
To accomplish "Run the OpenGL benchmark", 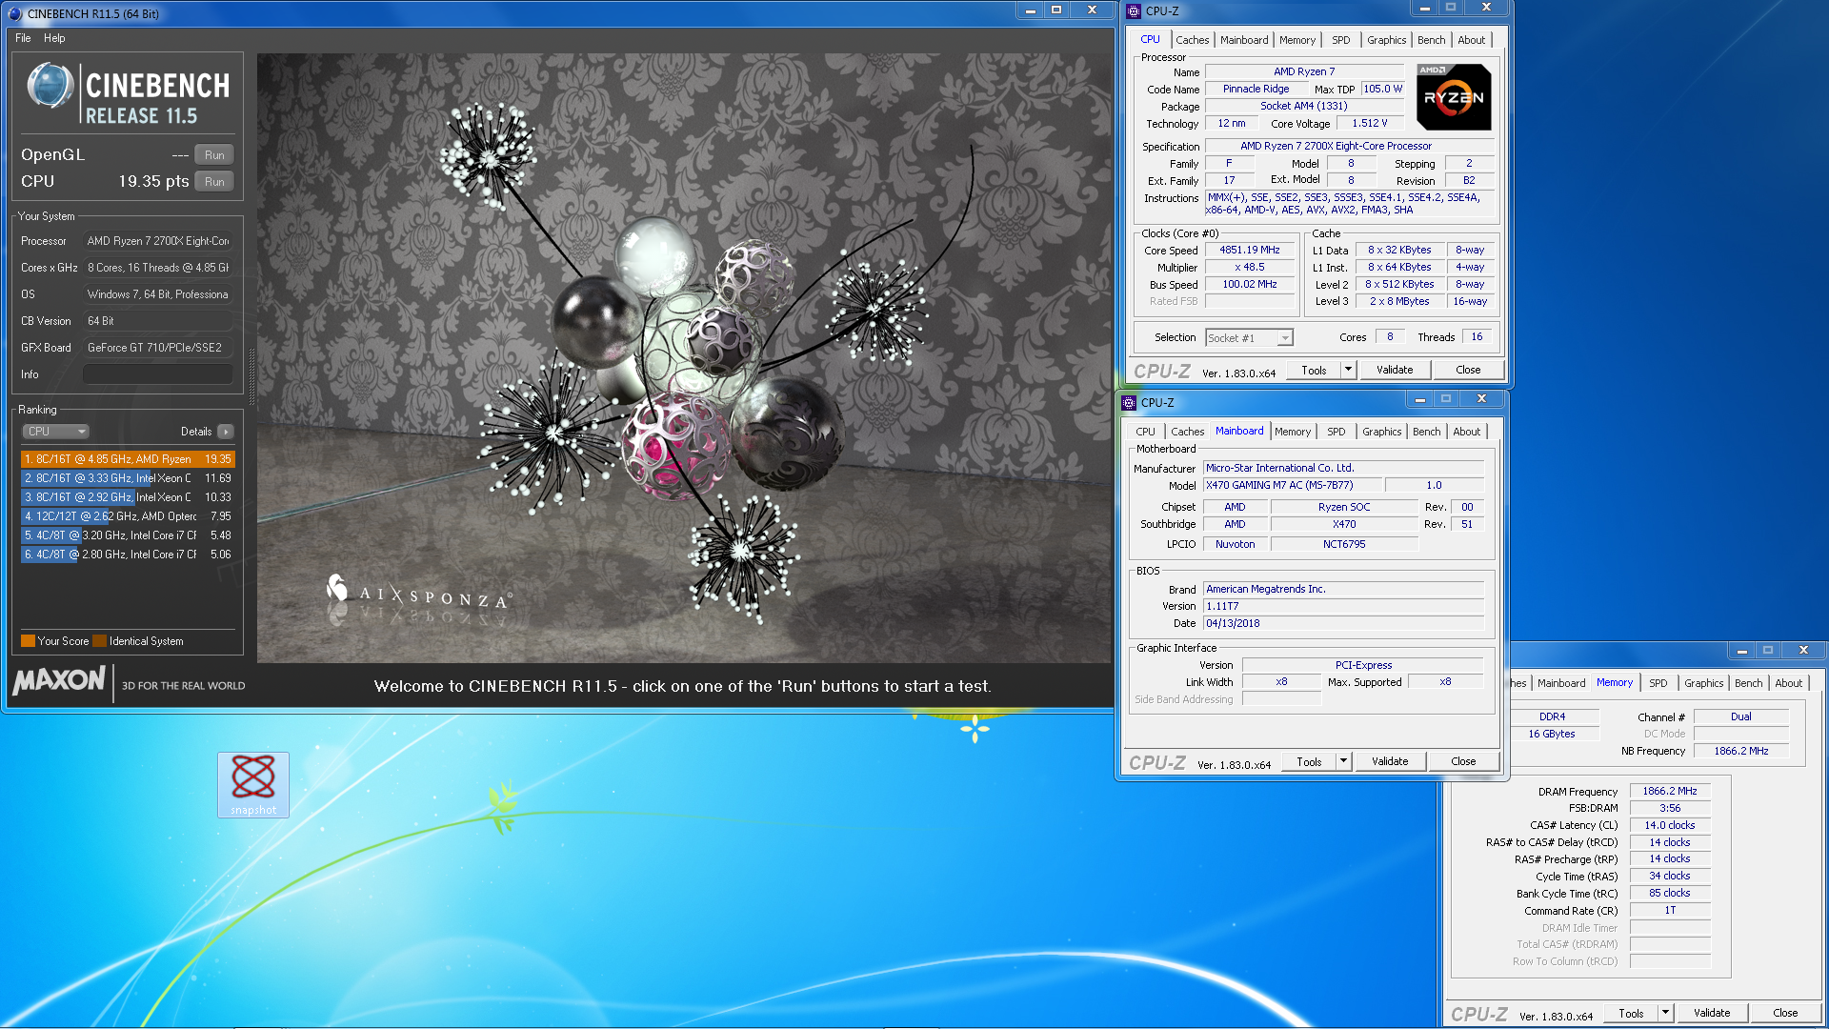I will click(x=214, y=155).
